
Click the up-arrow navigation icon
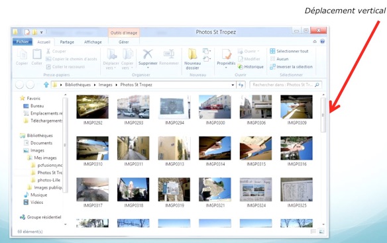click(46, 85)
